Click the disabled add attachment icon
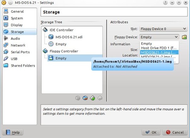 pos(78,98)
